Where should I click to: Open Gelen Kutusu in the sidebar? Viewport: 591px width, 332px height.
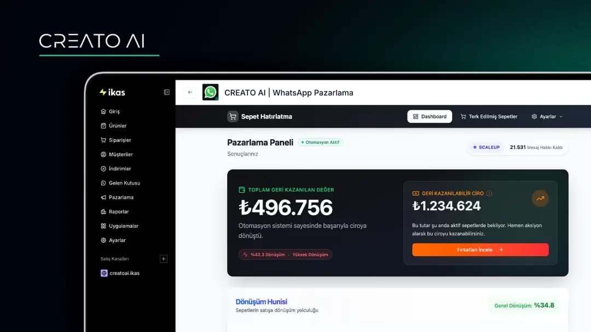(x=124, y=183)
